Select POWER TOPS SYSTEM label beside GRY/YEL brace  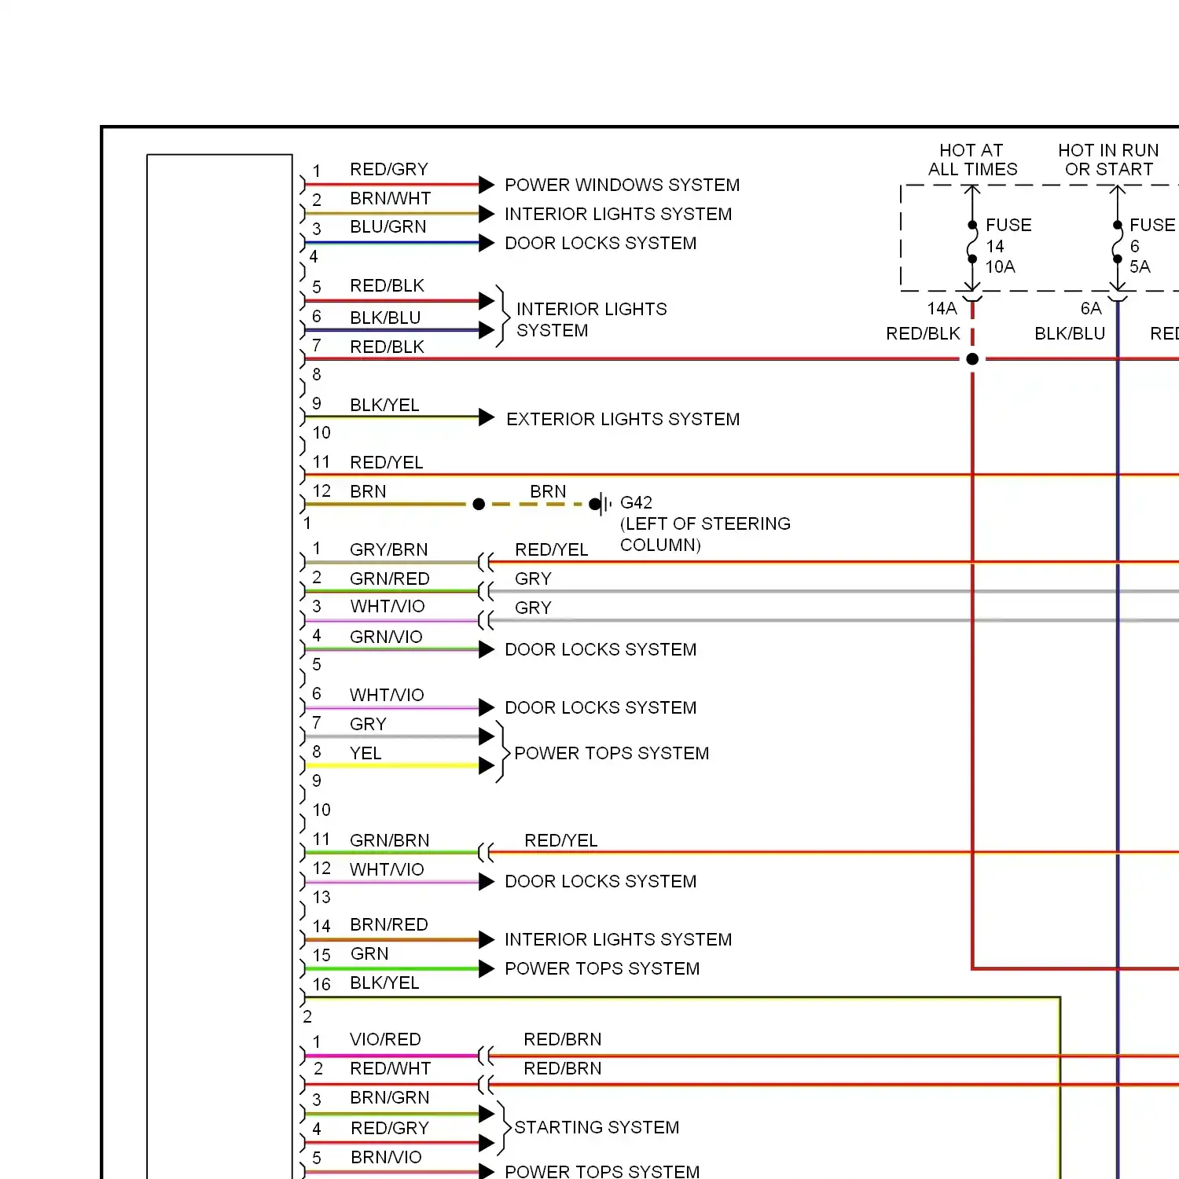(x=612, y=753)
